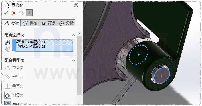This screenshot has width=202, height=106.
Task: Click the panel collapse handle on the left edge
Action: pyautogui.click(x=3, y=75)
